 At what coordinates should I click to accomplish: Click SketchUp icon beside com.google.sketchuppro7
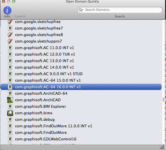point(10,41)
